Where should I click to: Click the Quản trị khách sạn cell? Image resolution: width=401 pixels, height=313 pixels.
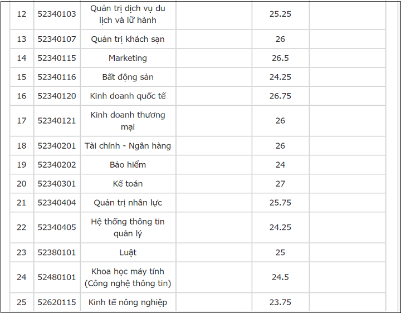point(128,39)
